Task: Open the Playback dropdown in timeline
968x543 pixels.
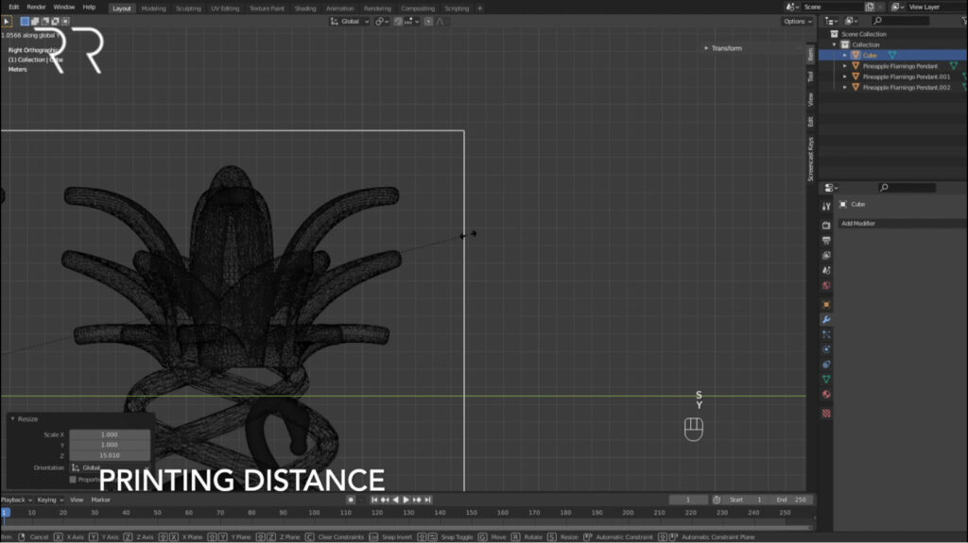Action: [x=16, y=500]
